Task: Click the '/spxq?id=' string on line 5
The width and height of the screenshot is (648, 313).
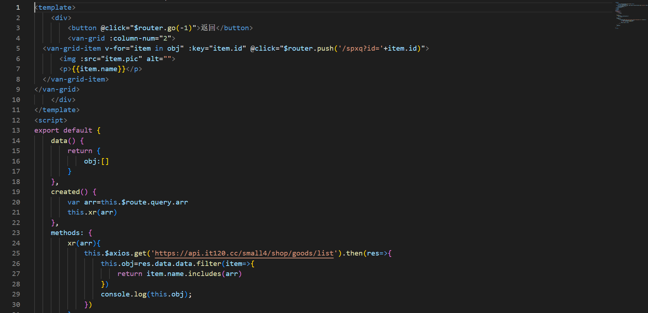Action: [x=361, y=49]
